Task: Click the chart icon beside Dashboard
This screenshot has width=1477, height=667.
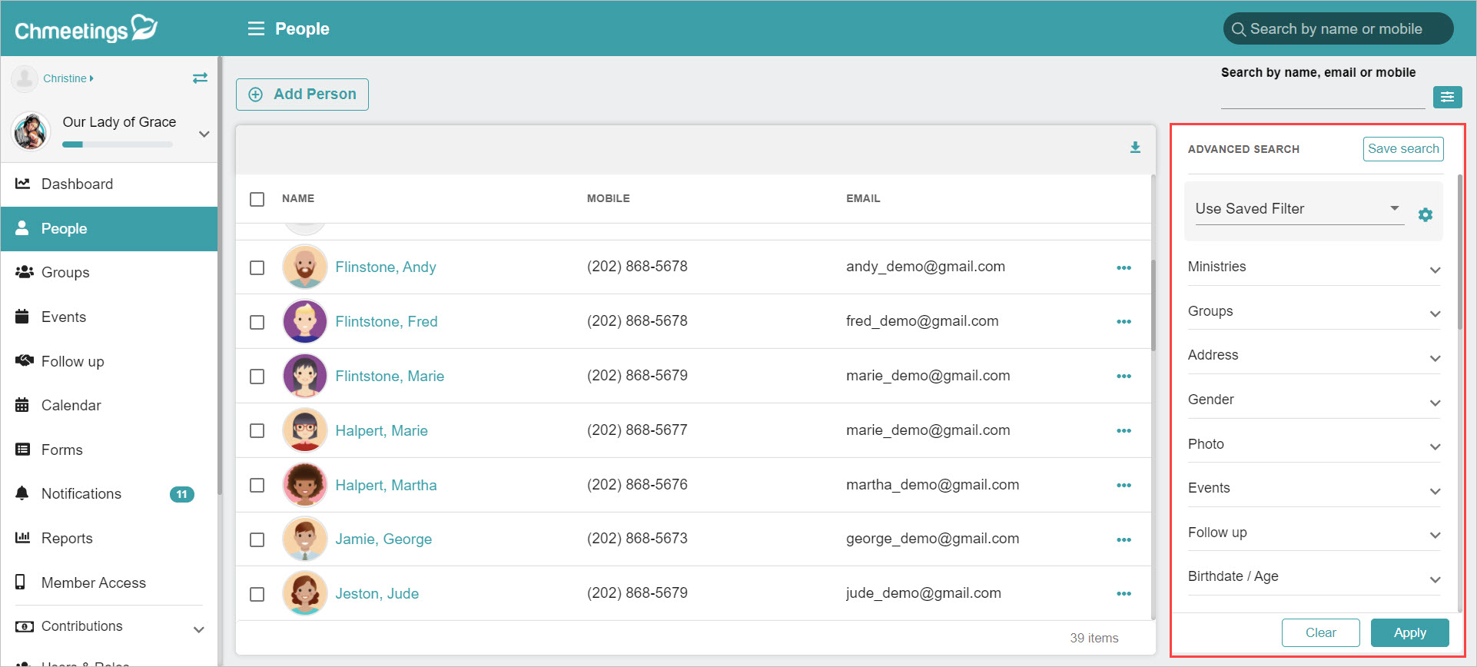Action: point(22,184)
